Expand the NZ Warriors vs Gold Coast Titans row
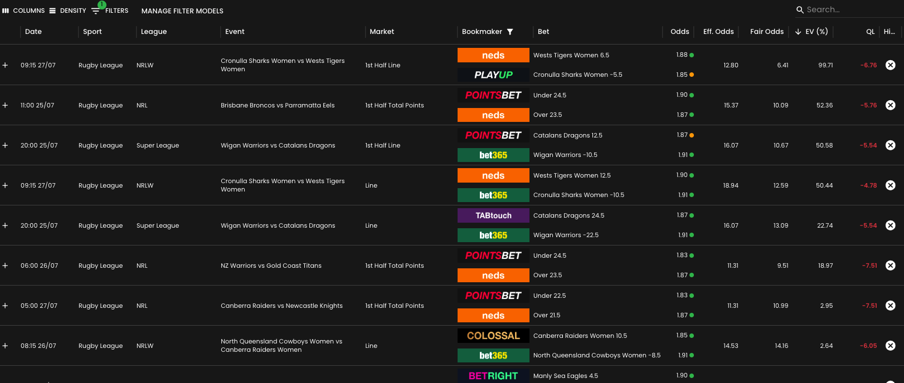 tap(5, 266)
